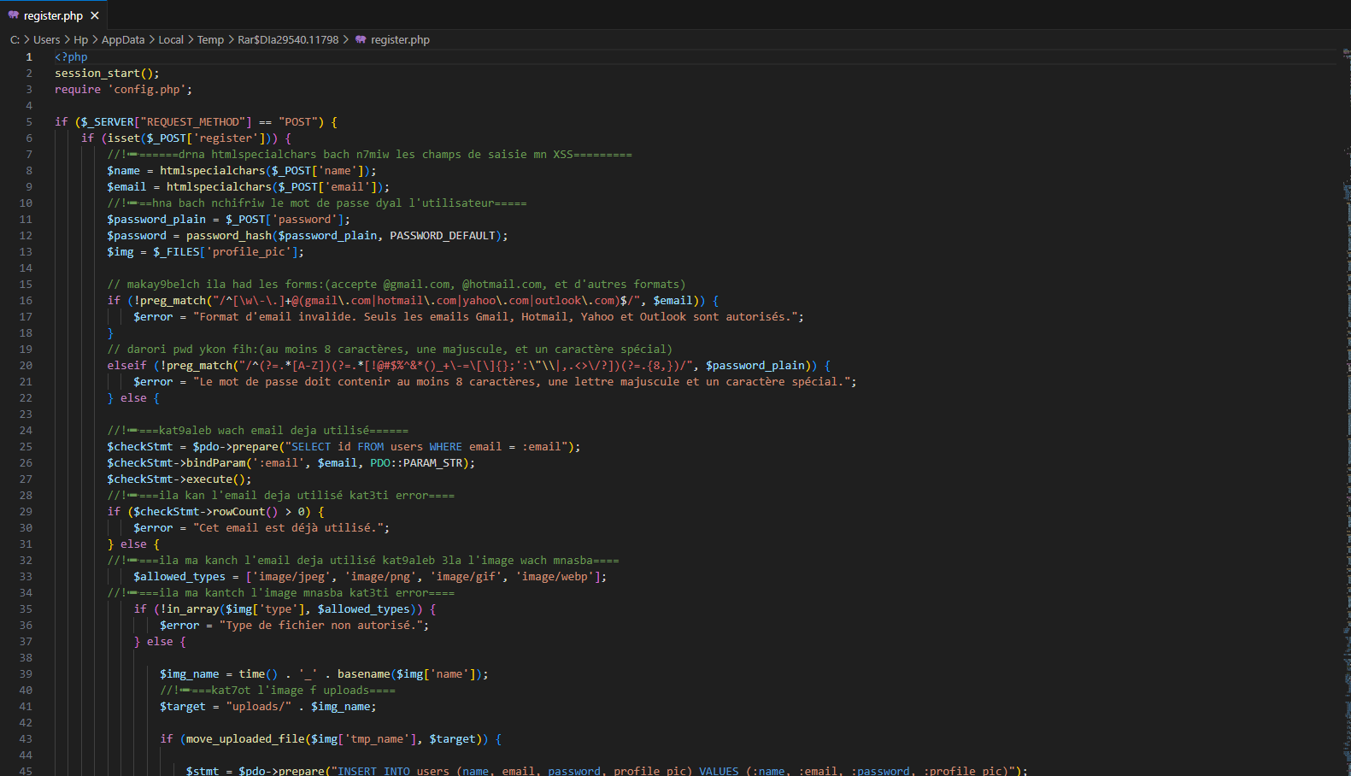This screenshot has height=776, width=1351.
Task: Click the PHP file icon in the tab
Action: click(13, 15)
